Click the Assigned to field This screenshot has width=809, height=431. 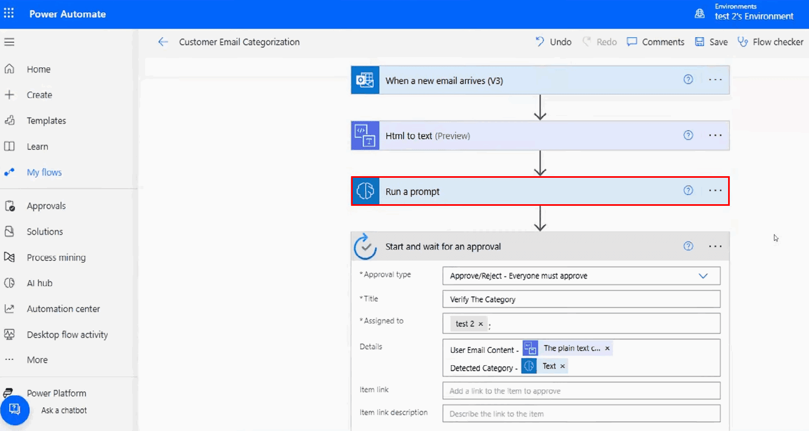[581, 323]
